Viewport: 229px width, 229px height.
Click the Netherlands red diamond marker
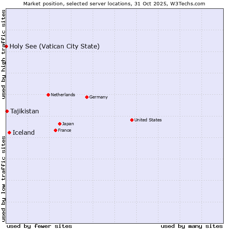coord(48,95)
